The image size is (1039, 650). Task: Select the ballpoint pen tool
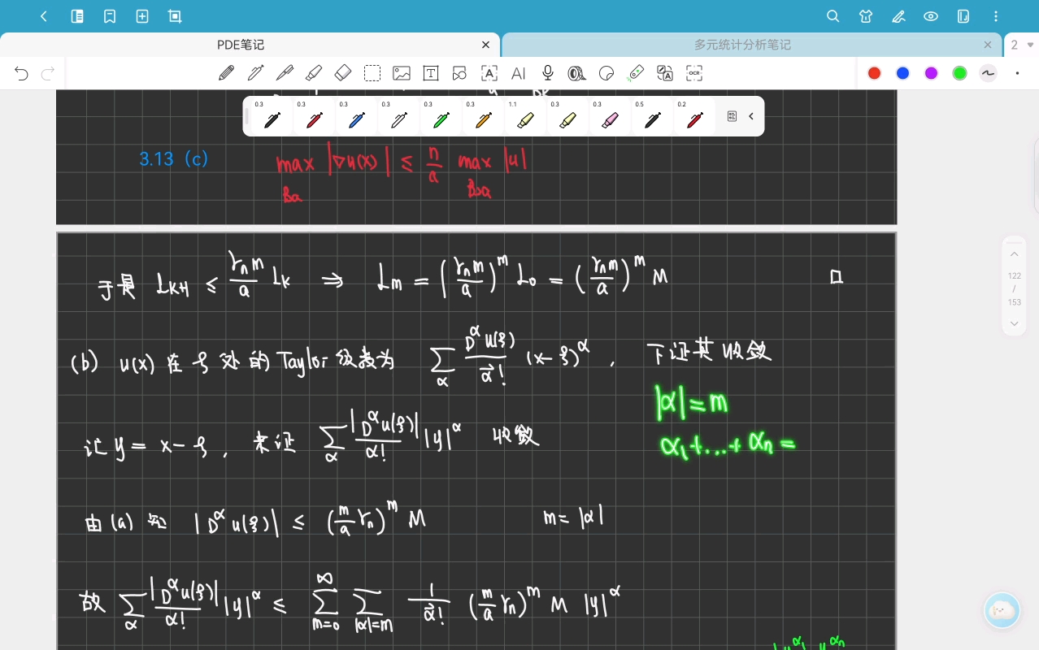[285, 73]
